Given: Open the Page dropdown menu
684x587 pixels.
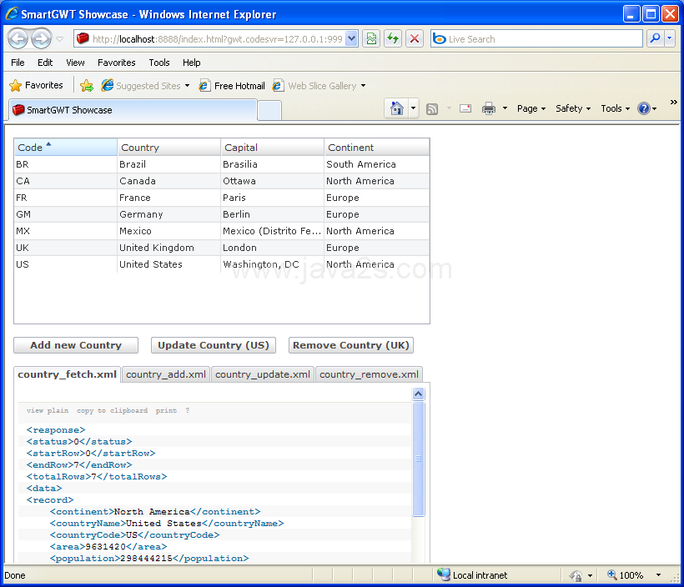Looking at the screenshot, I should [531, 108].
